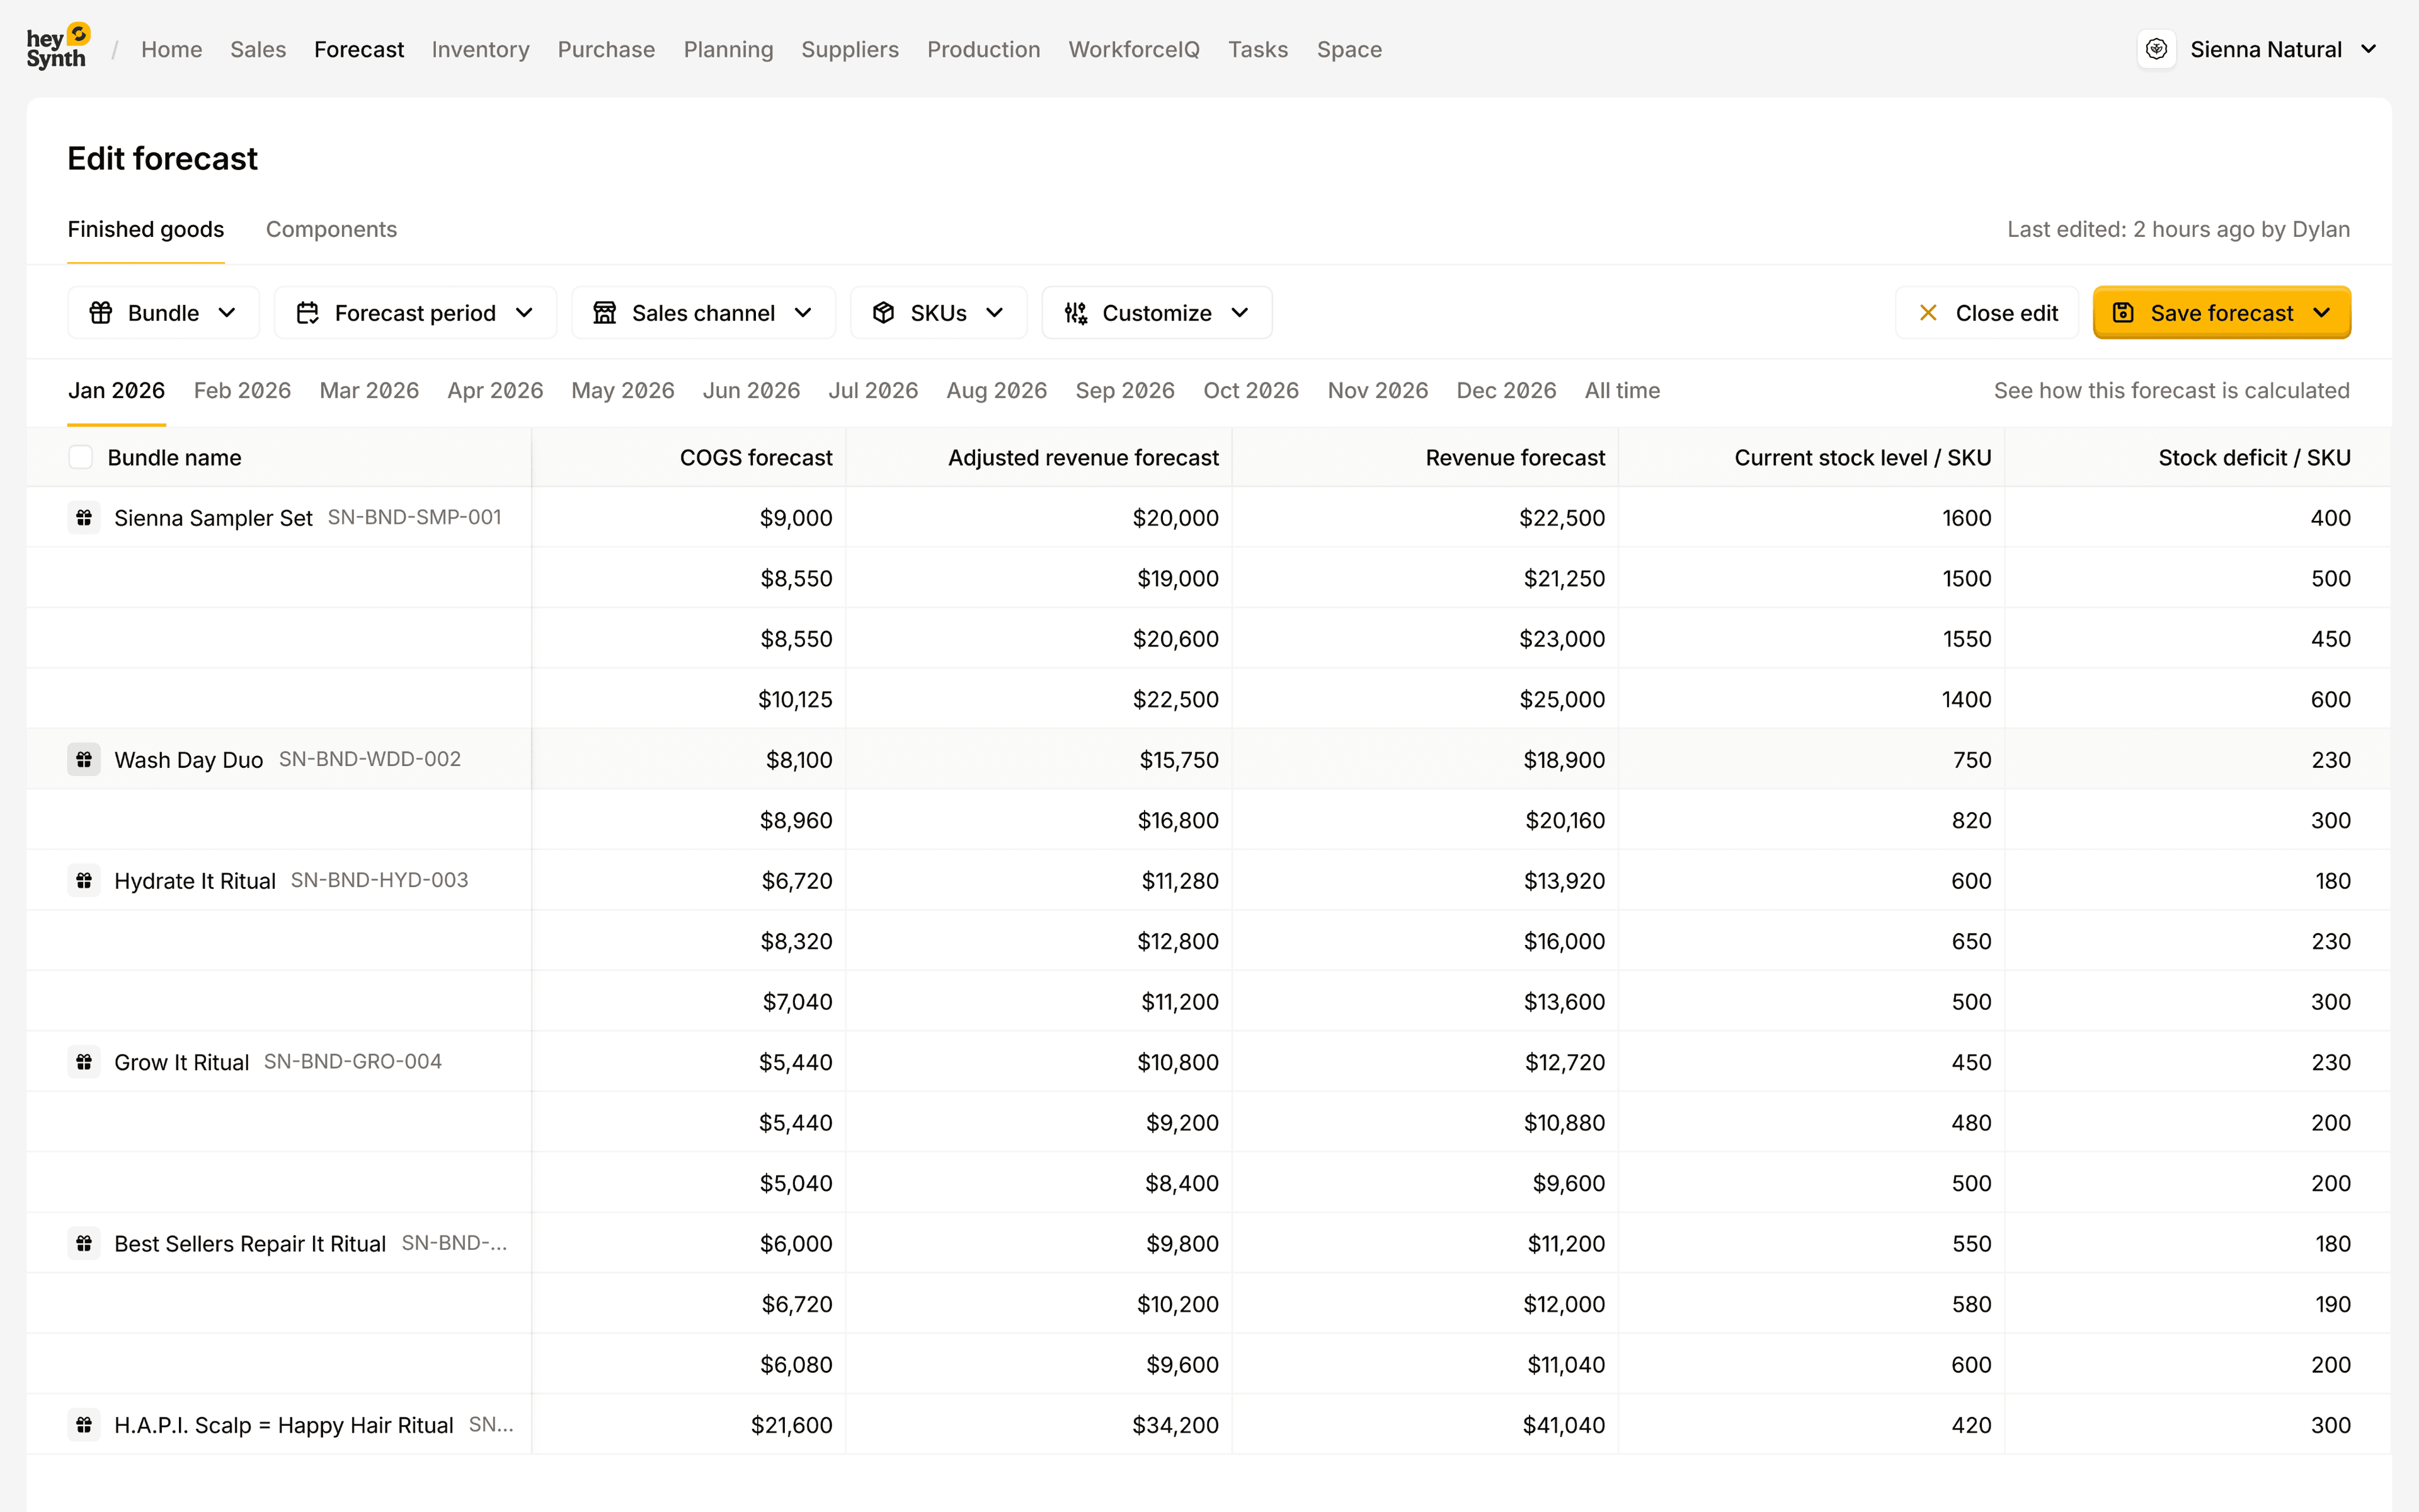Click the calendar icon in Forecast period filter
Viewport: 2419px width, 1512px height.
(309, 312)
